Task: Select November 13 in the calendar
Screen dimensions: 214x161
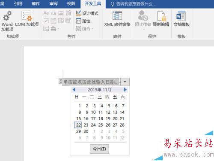Action: tap(115, 112)
